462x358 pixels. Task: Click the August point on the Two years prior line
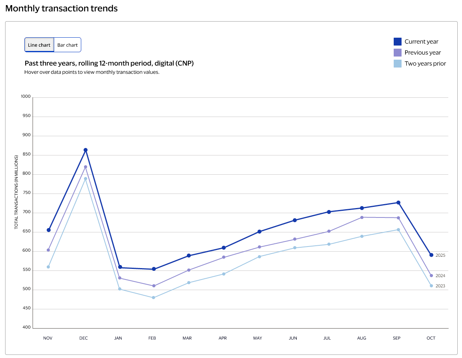click(x=362, y=236)
